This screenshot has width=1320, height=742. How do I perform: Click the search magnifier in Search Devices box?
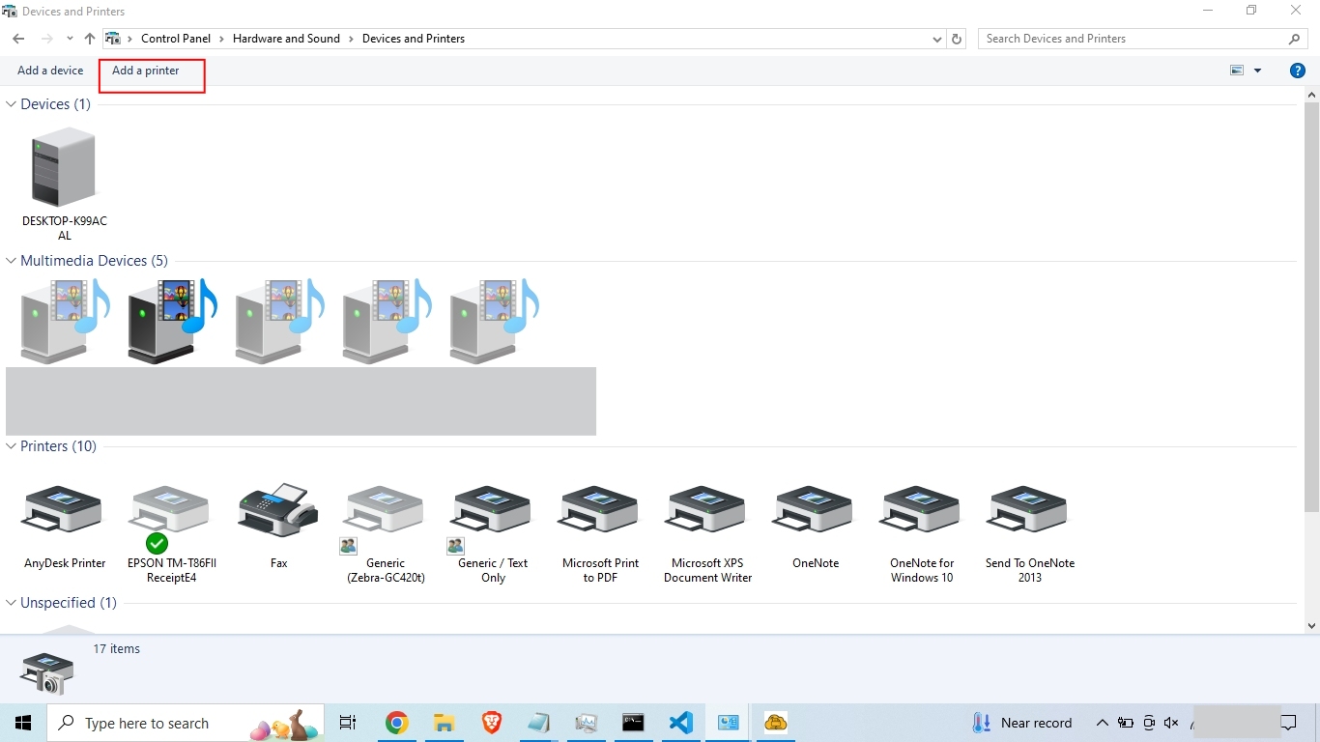(x=1295, y=39)
